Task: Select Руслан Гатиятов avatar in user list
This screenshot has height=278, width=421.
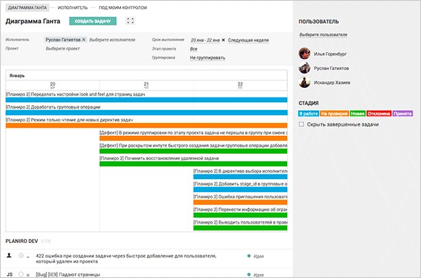Action: [x=304, y=68]
